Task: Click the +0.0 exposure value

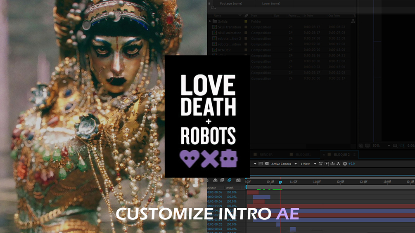Action: coord(351,164)
